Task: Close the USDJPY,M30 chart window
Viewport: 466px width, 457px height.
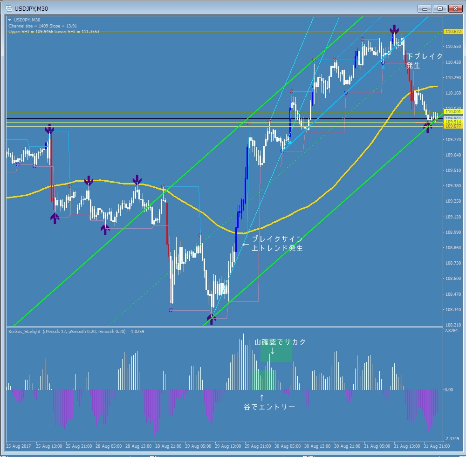Action: pyautogui.click(x=454, y=8)
